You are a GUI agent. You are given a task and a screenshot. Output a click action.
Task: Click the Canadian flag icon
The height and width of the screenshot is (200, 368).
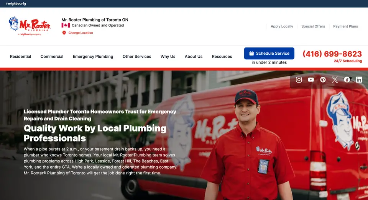66,25
